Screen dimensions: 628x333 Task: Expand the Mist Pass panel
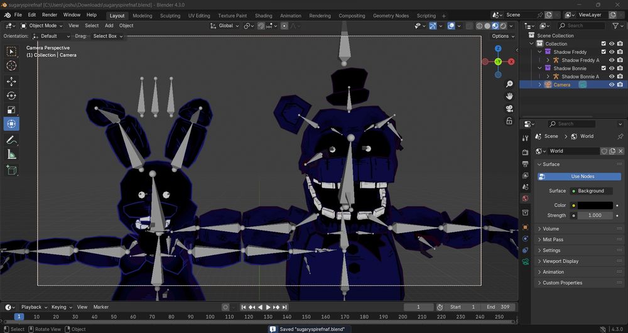tap(553, 239)
